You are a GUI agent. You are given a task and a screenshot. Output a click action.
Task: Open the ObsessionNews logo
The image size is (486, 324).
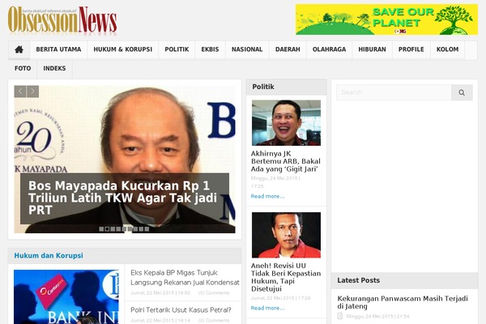[62, 19]
